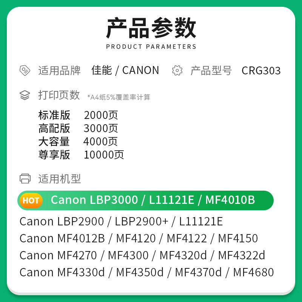Select the 产品参数 heading
Viewport: 302px width, 302px height.
151,28
